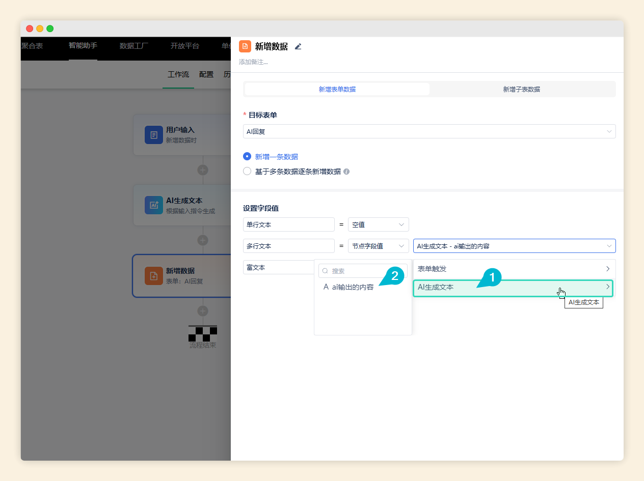Open the 目标表单 dropdown showing AI回复
The height and width of the screenshot is (481, 644).
(x=429, y=131)
